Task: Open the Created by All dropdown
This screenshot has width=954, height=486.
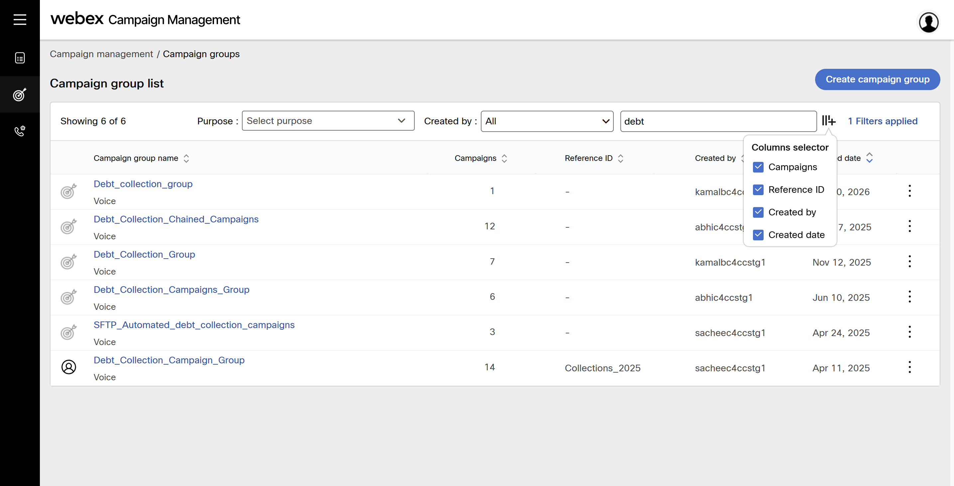Action: coord(547,121)
